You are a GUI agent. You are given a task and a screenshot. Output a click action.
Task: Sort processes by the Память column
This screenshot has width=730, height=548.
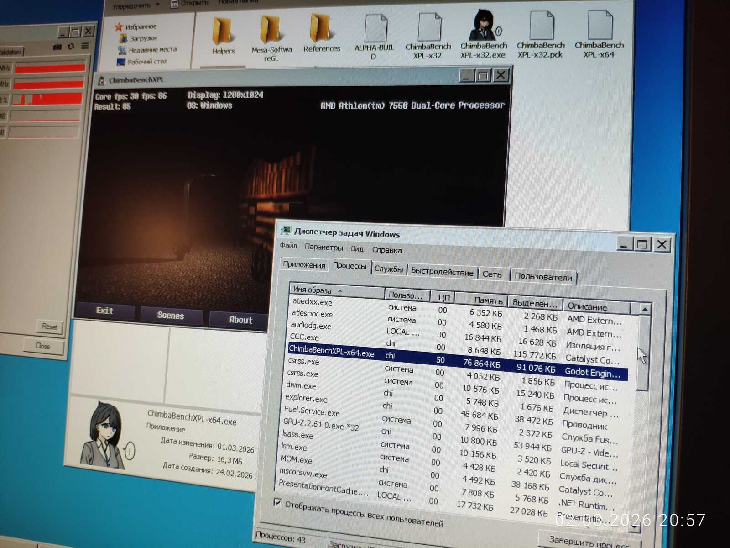[481, 300]
